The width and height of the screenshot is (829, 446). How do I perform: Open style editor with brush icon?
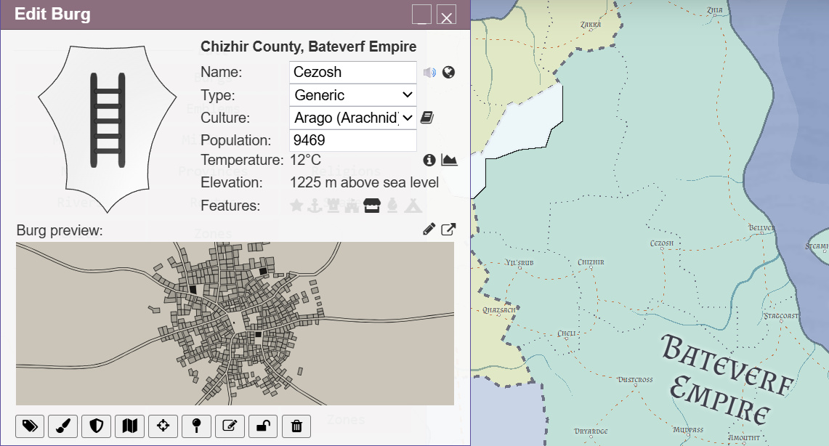[63, 426]
